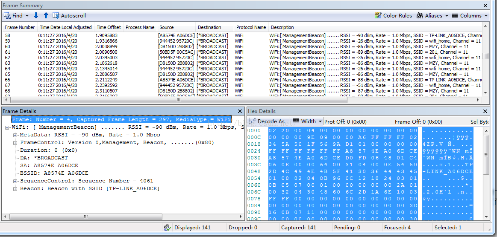Screen dimensions: 497x237
Task: Close the Frame Details panel
Action: pyautogui.click(x=240, y=111)
